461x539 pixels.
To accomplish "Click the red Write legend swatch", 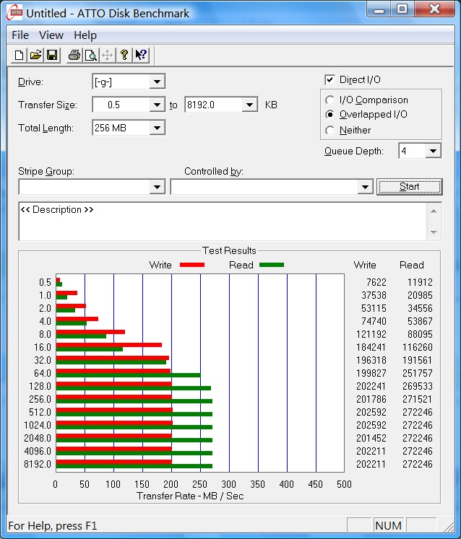I will 192,265.
